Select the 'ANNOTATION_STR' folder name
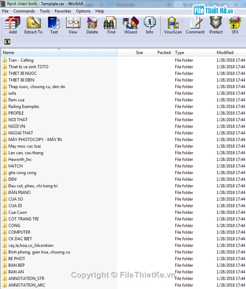 coord(26,278)
